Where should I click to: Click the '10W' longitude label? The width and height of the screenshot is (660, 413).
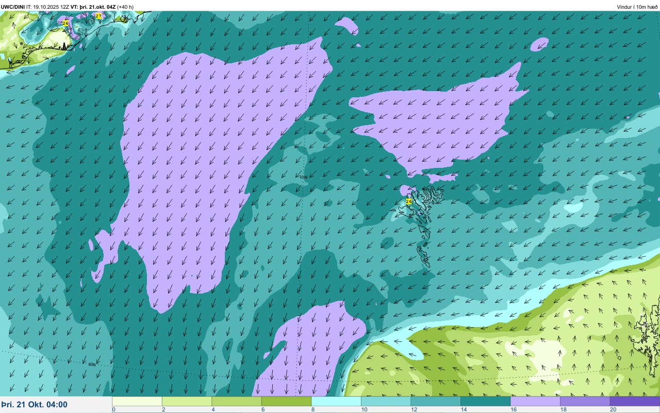tap(303, 177)
